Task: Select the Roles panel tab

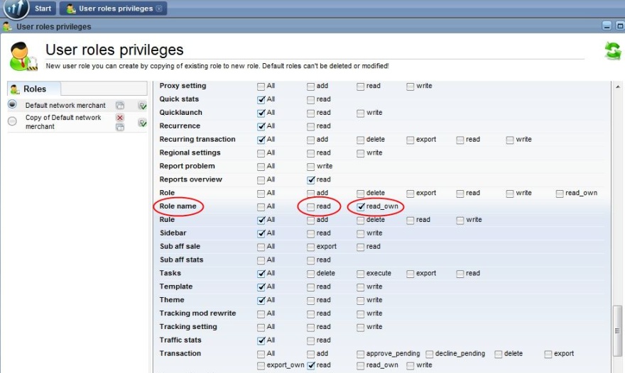Action: (x=34, y=89)
